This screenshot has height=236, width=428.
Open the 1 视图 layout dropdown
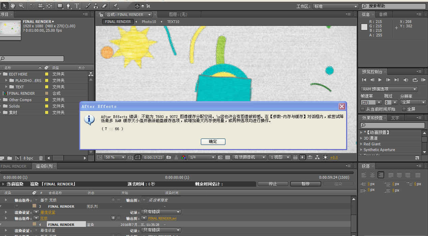click(x=280, y=157)
